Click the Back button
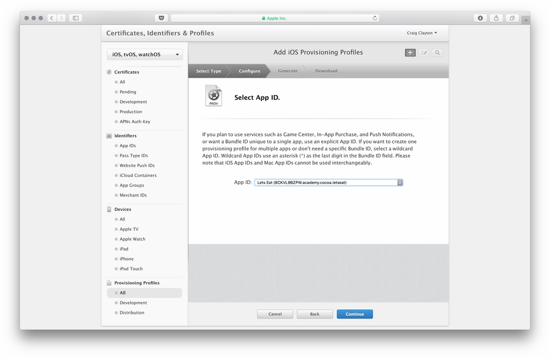This screenshot has width=550, height=358. pos(315,314)
